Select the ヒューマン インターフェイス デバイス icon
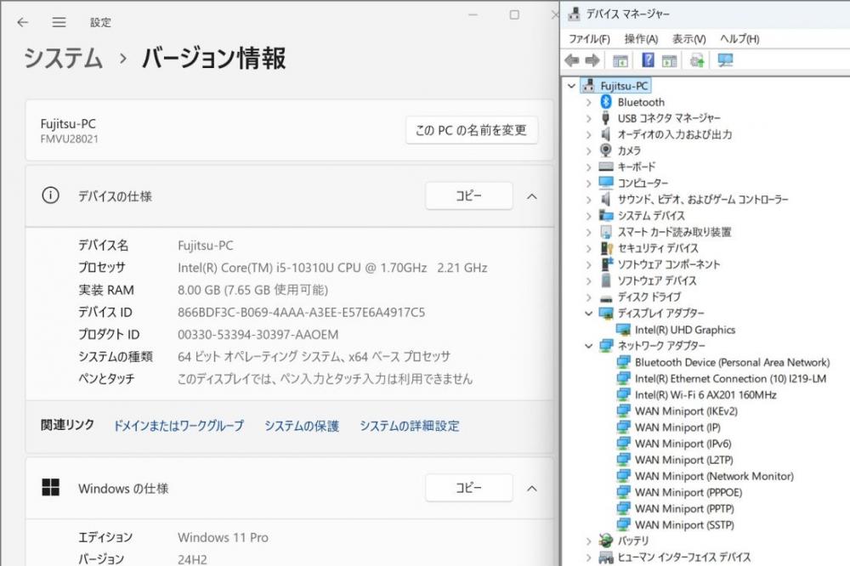Screen dimensions: 850x566 pyautogui.click(x=606, y=557)
